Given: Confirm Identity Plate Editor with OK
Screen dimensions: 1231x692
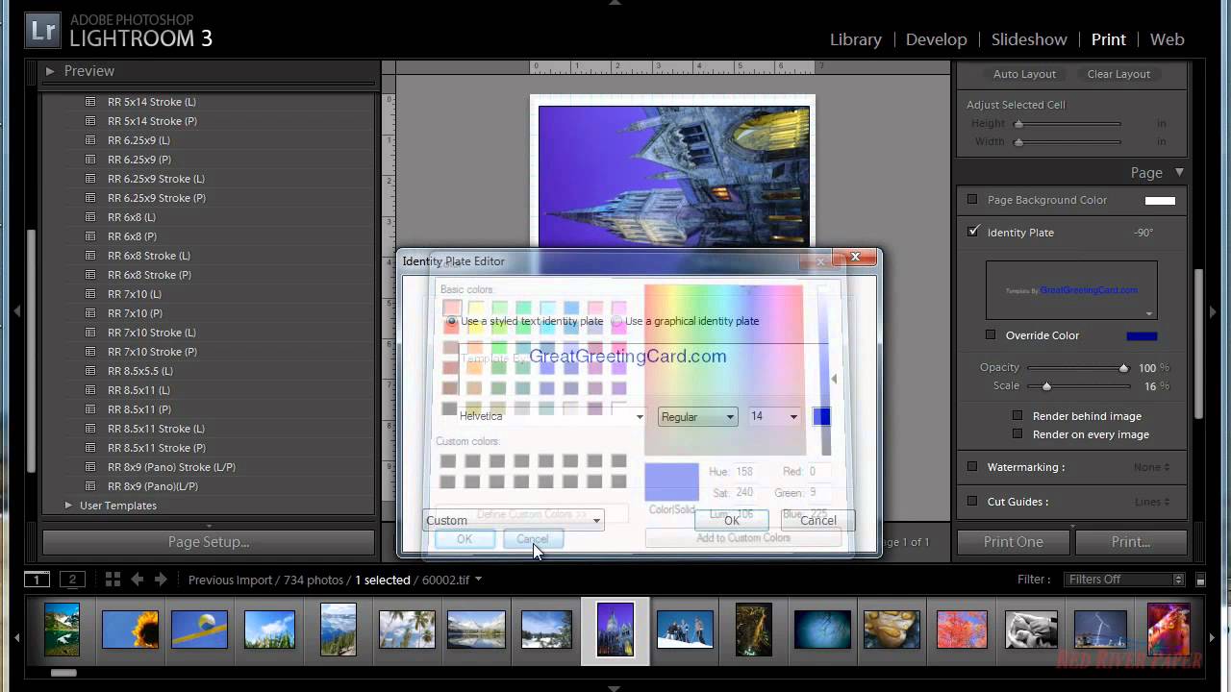Looking at the screenshot, I should click(732, 520).
